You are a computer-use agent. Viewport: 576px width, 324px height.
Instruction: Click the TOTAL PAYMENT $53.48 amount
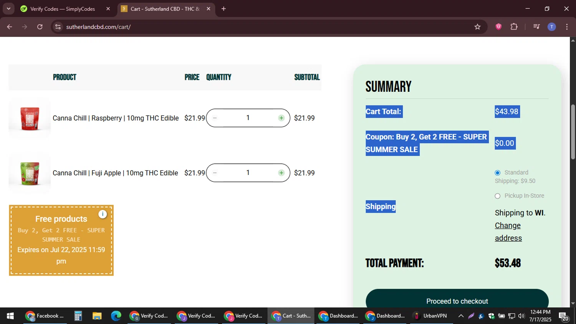508,263
